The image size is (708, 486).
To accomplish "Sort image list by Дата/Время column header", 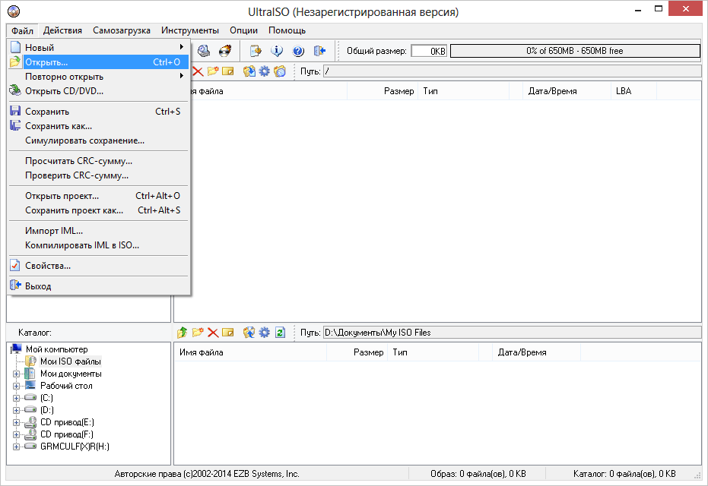I will point(567,91).
